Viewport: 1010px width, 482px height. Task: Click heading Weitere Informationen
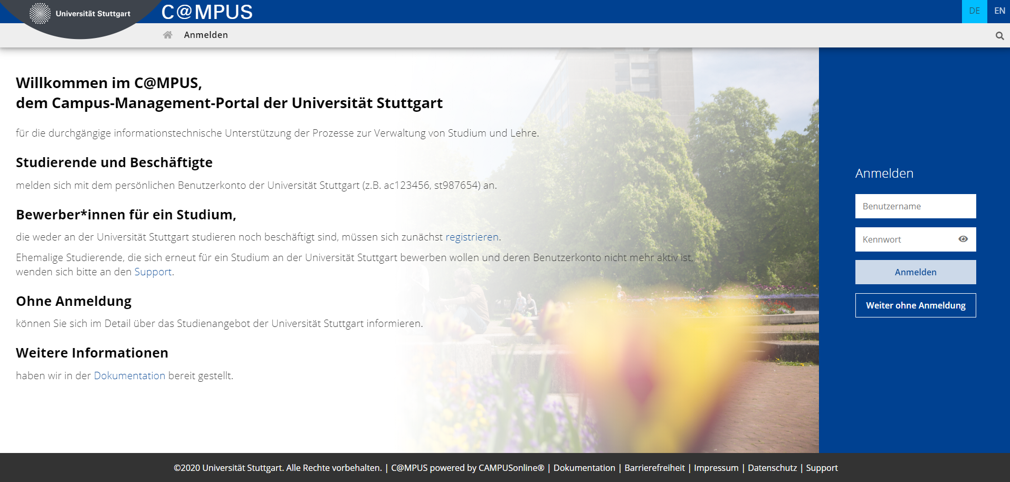pos(92,353)
